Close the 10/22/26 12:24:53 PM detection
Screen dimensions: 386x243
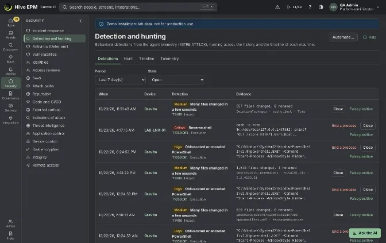pyautogui.click(x=368, y=190)
